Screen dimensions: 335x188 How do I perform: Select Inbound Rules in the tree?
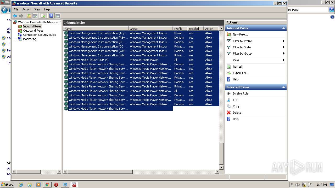tap(32, 26)
